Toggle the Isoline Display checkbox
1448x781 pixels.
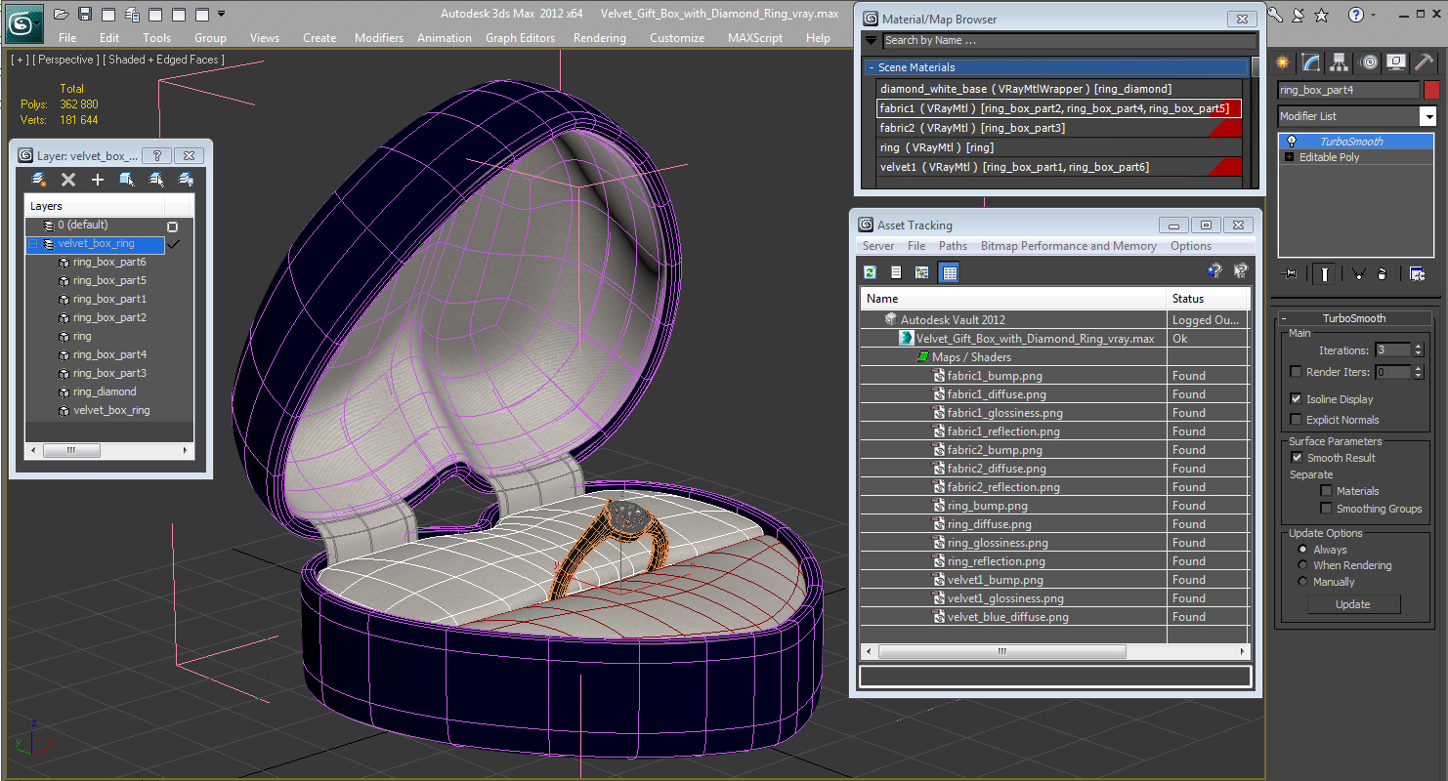coord(1296,399)
